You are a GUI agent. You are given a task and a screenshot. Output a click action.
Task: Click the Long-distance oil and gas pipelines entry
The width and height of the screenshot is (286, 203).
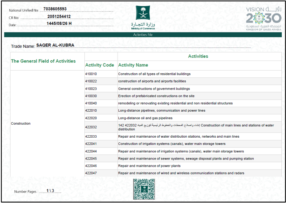145,118
